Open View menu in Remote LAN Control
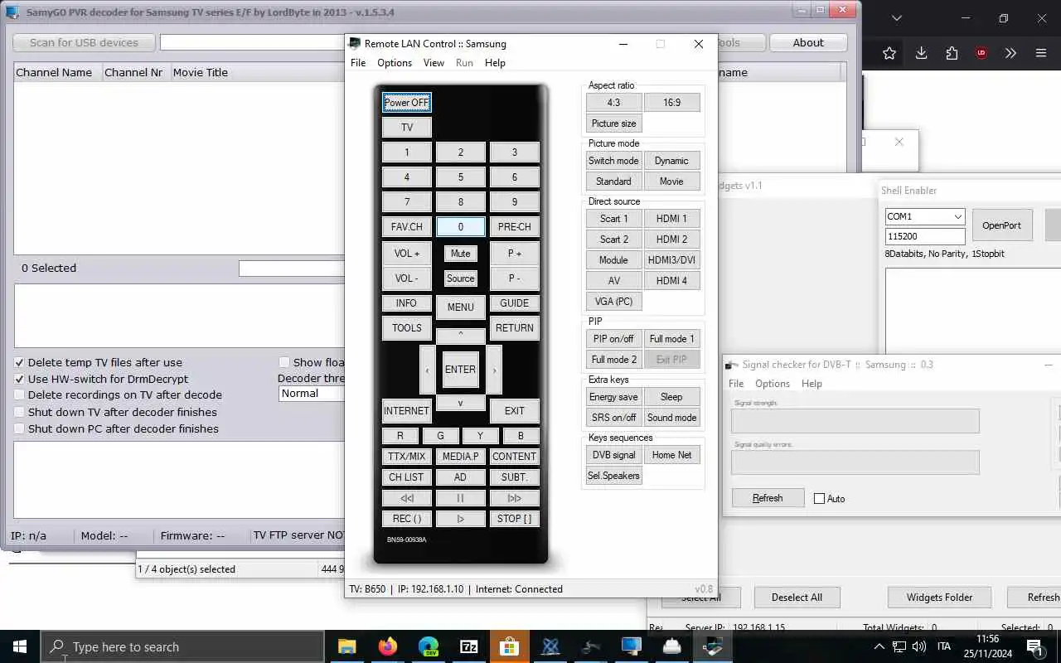This screenshot has width=1061, height=663. click(434, 63)
